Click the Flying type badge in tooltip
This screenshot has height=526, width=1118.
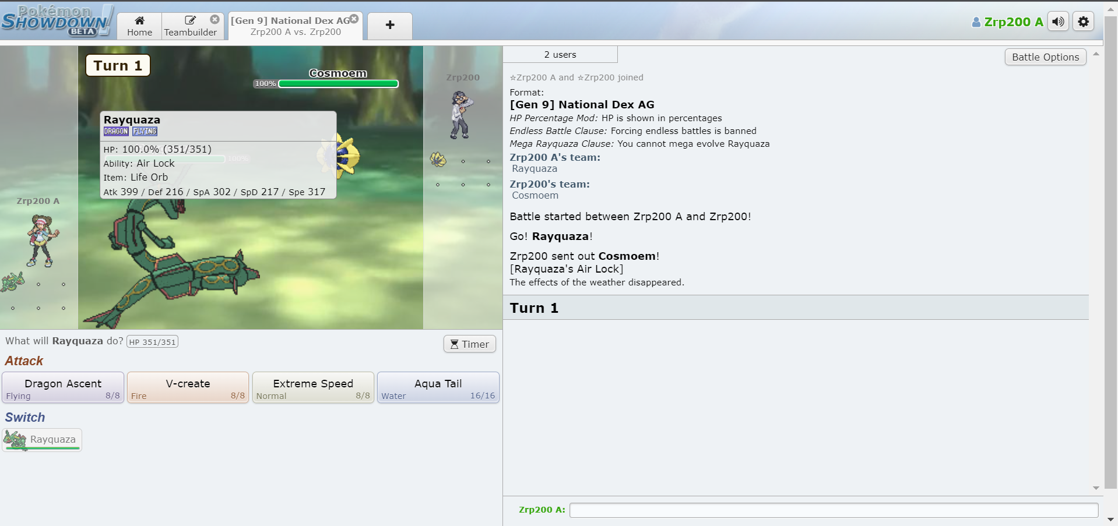[145, 132]
